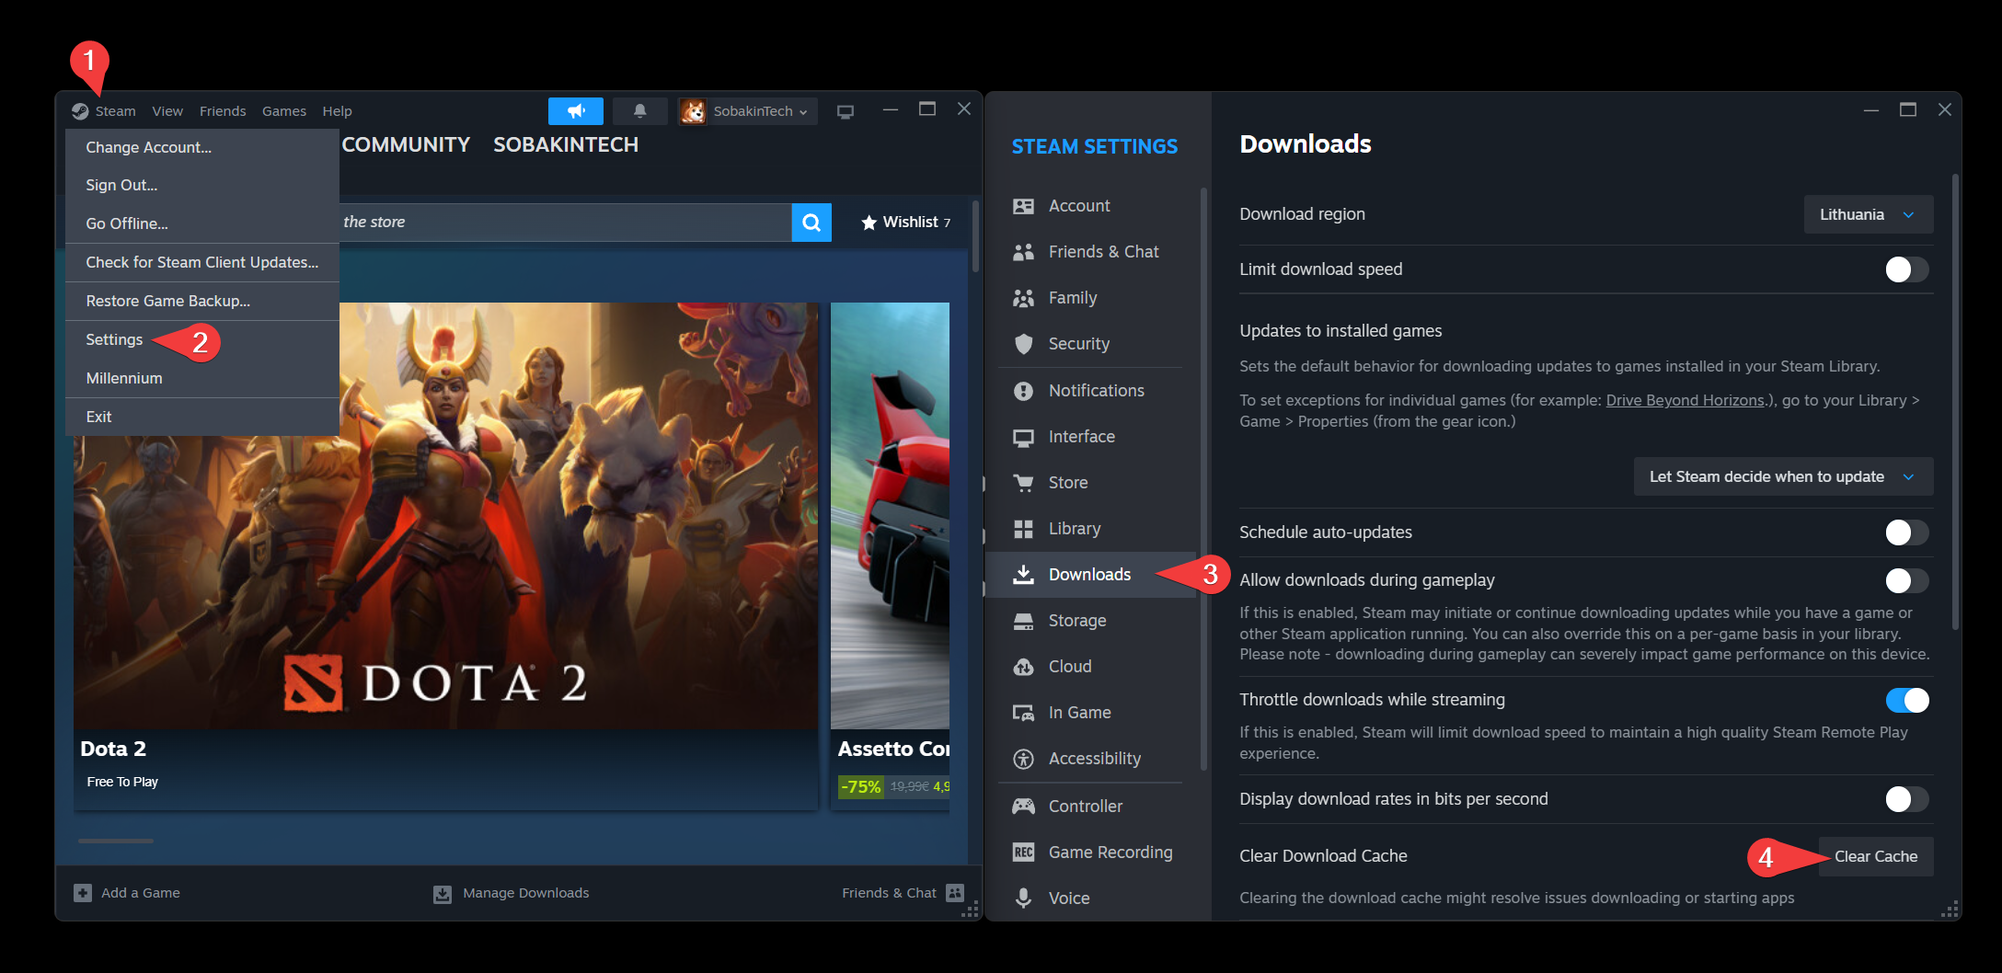Click the store search input field
This screenshot has height=973, width=2002.
(x=561, y=223)
